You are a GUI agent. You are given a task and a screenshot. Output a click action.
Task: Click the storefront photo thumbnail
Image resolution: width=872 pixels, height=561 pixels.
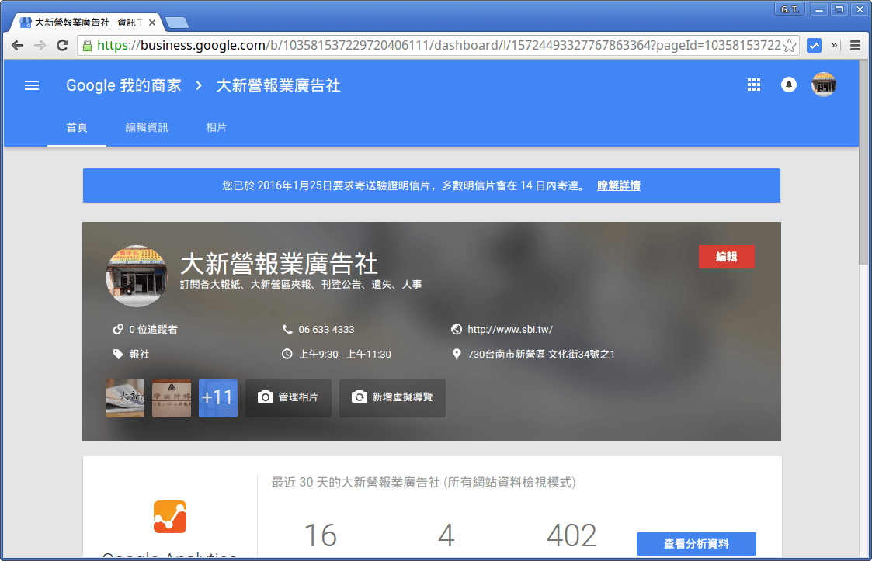tap(136, 277)
